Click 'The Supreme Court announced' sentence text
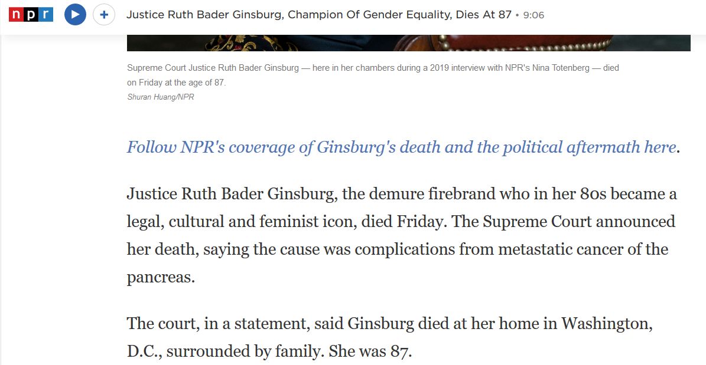The image size is (706, 365). [x=563, y=222]
